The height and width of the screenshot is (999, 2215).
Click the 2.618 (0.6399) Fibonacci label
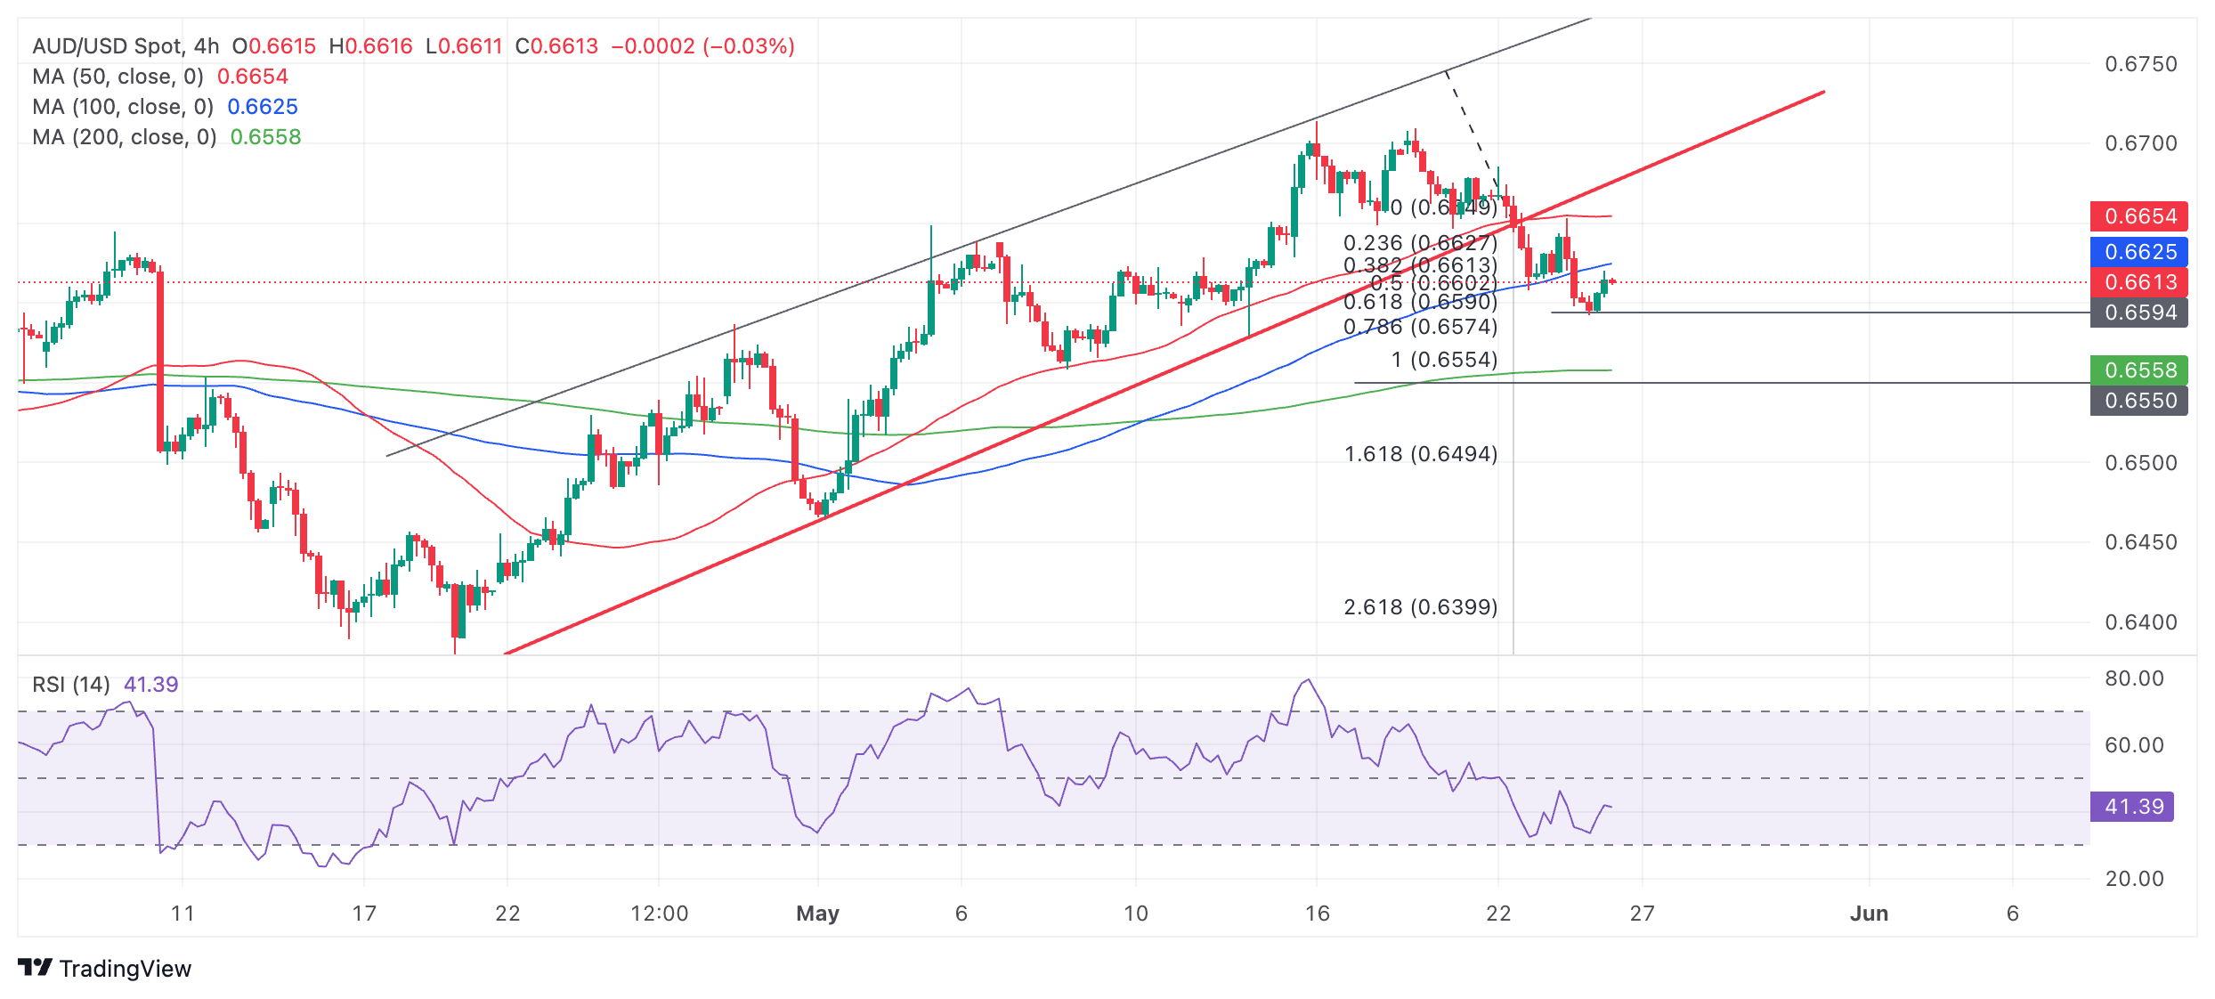click(x=1421, y=607)
